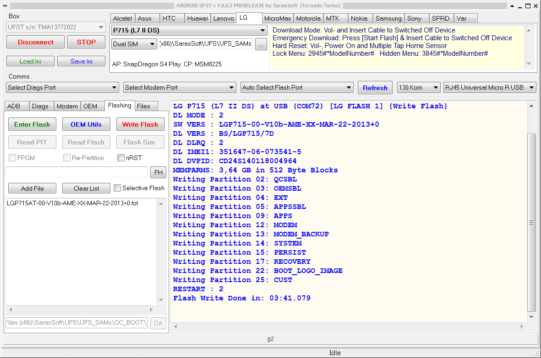This screenshot has width=541, height=358.
Task: Open the UFST serial number dropdown
Action: click(x=55, y=27)
